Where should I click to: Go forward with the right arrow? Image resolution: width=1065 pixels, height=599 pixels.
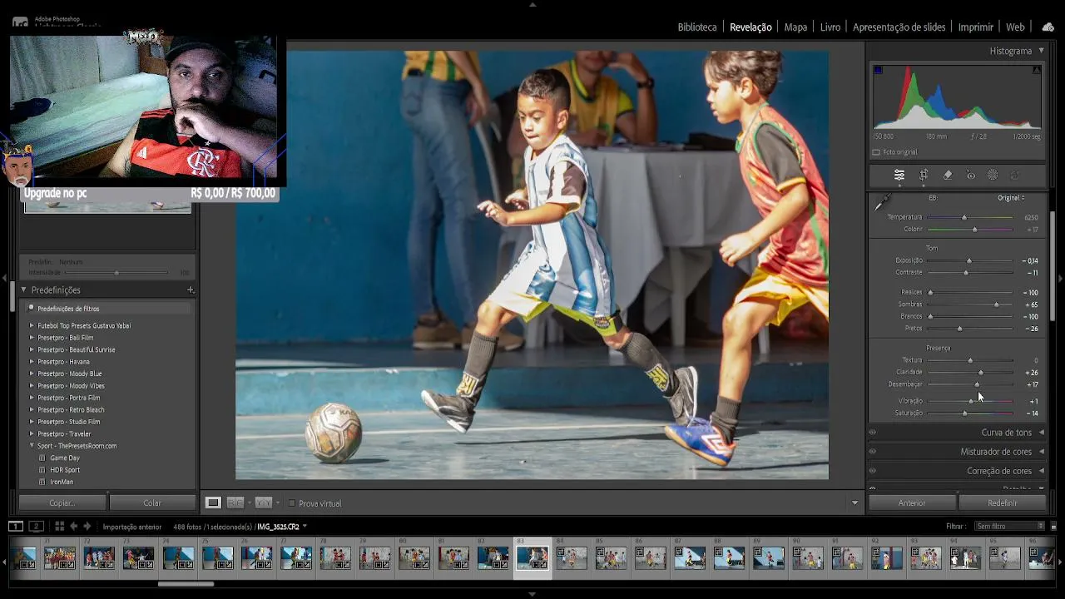pyautogui.click(x=87, y=526)
